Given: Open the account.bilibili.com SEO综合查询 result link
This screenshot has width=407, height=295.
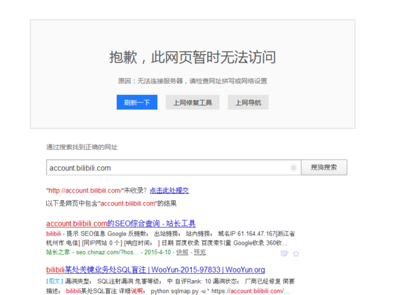Looking at the screenshot, I should coord(121,223).
